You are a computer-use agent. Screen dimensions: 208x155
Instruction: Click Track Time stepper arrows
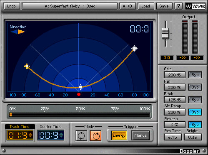click(x=30, y=135)
